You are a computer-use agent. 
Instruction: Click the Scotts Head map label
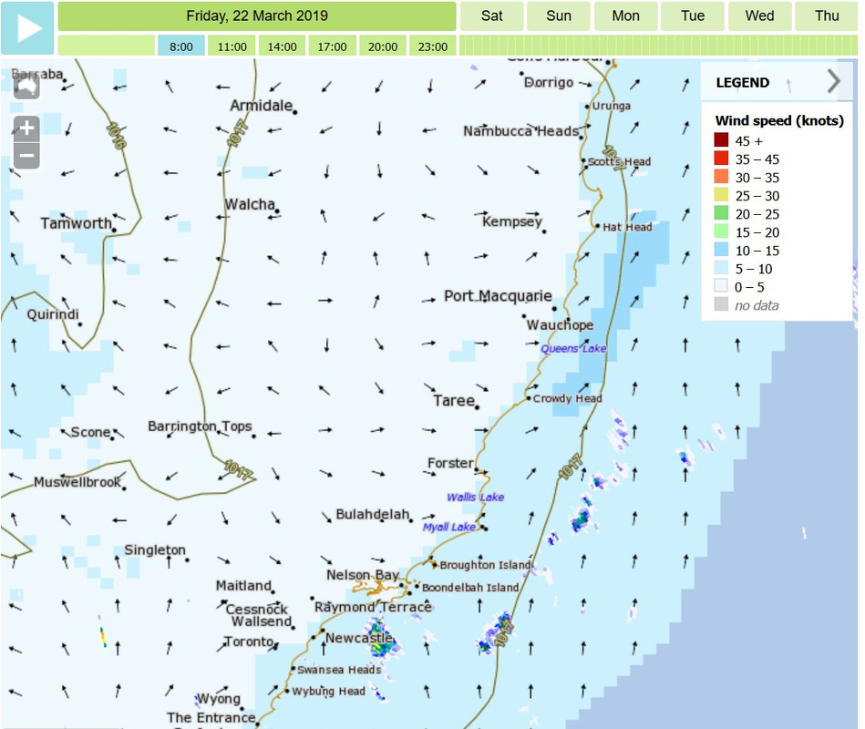pyautogui.click(x=619, y=161)
